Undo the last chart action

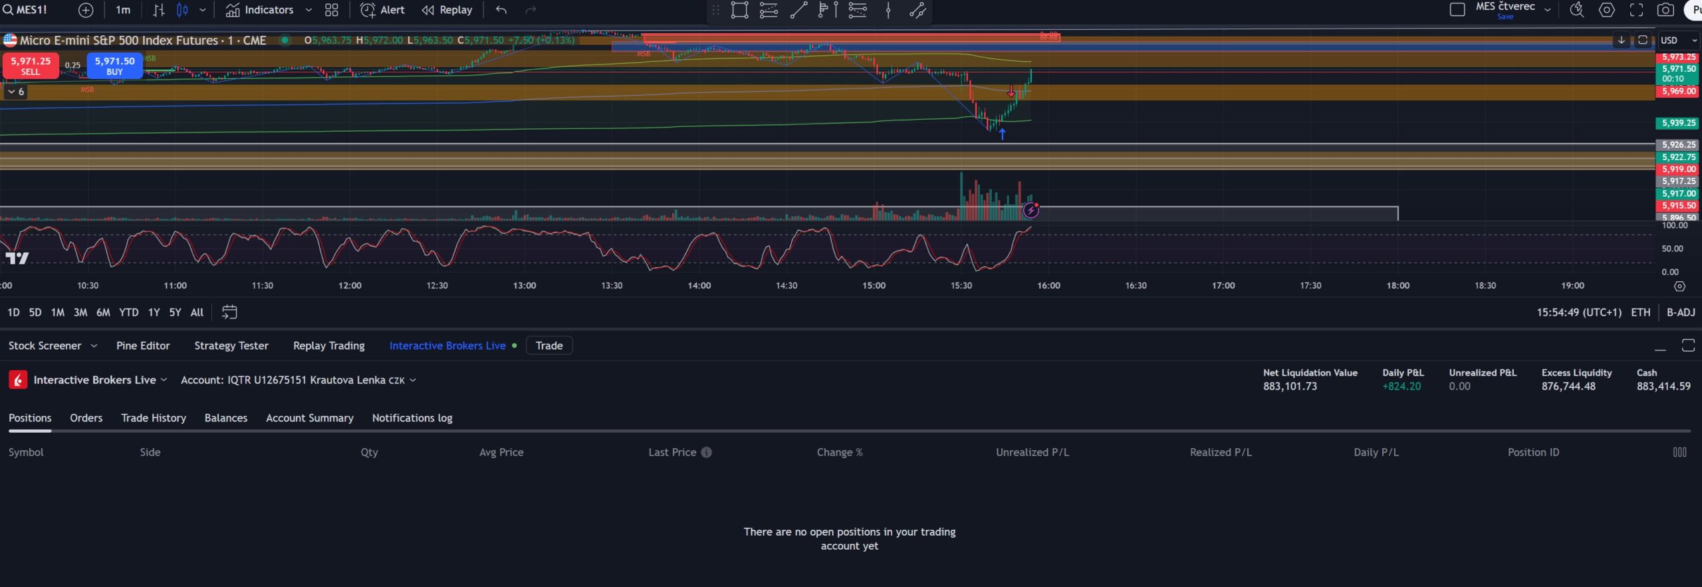(501, 10)
